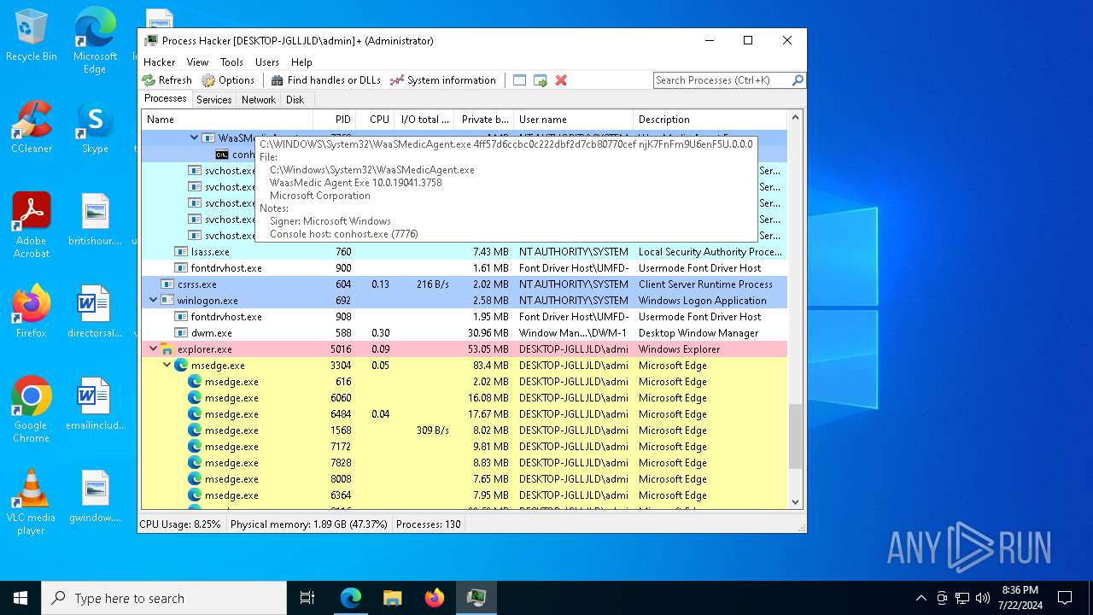Click the explorer.exe folder icon
The height and width of the screenshot is (615, 1093).
point(167,349)
